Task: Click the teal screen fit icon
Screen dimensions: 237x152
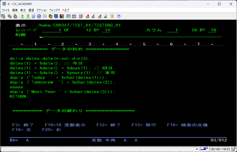Action: 68,16
